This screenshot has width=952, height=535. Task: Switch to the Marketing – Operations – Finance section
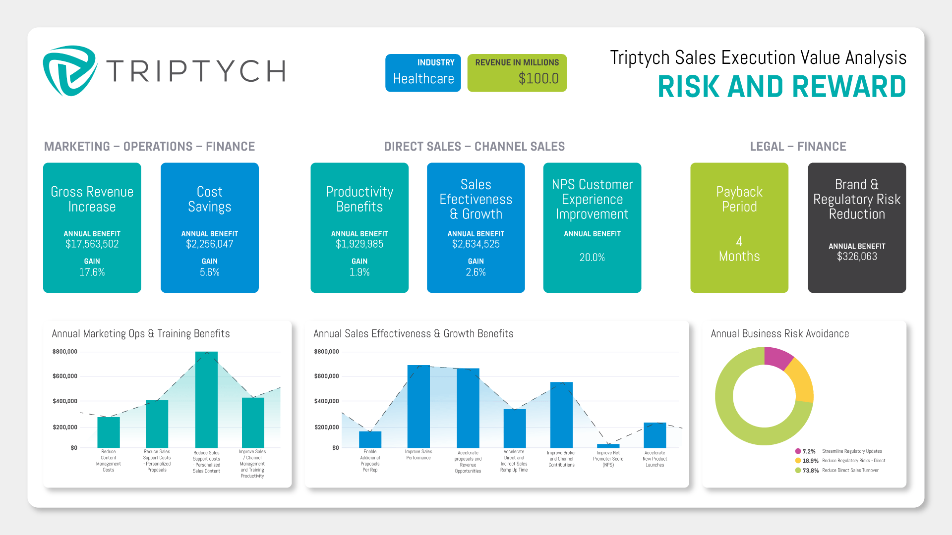point(150,146)
